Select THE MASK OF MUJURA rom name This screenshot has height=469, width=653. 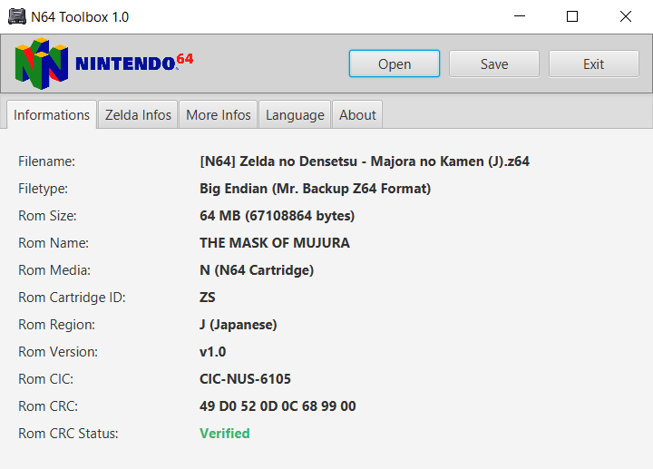(x=275, y=243)
